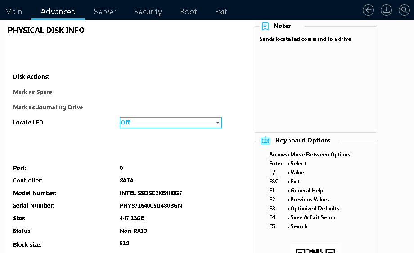
Task: Click the Model Number value text
Action: (x=151, y=193)
